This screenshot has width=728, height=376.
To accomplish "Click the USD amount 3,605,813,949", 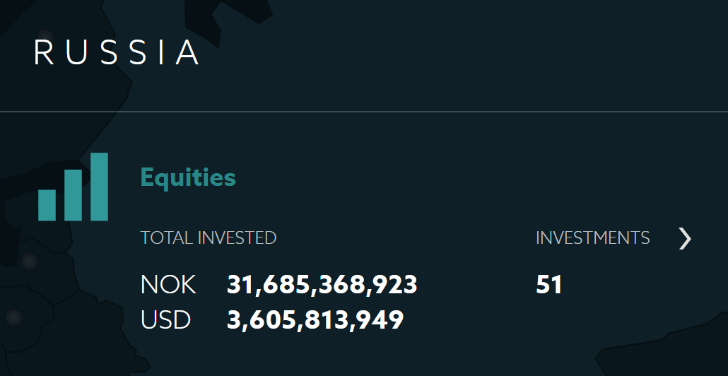I will (315, 320).
